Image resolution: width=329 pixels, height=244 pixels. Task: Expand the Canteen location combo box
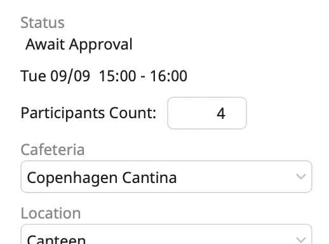166,234
